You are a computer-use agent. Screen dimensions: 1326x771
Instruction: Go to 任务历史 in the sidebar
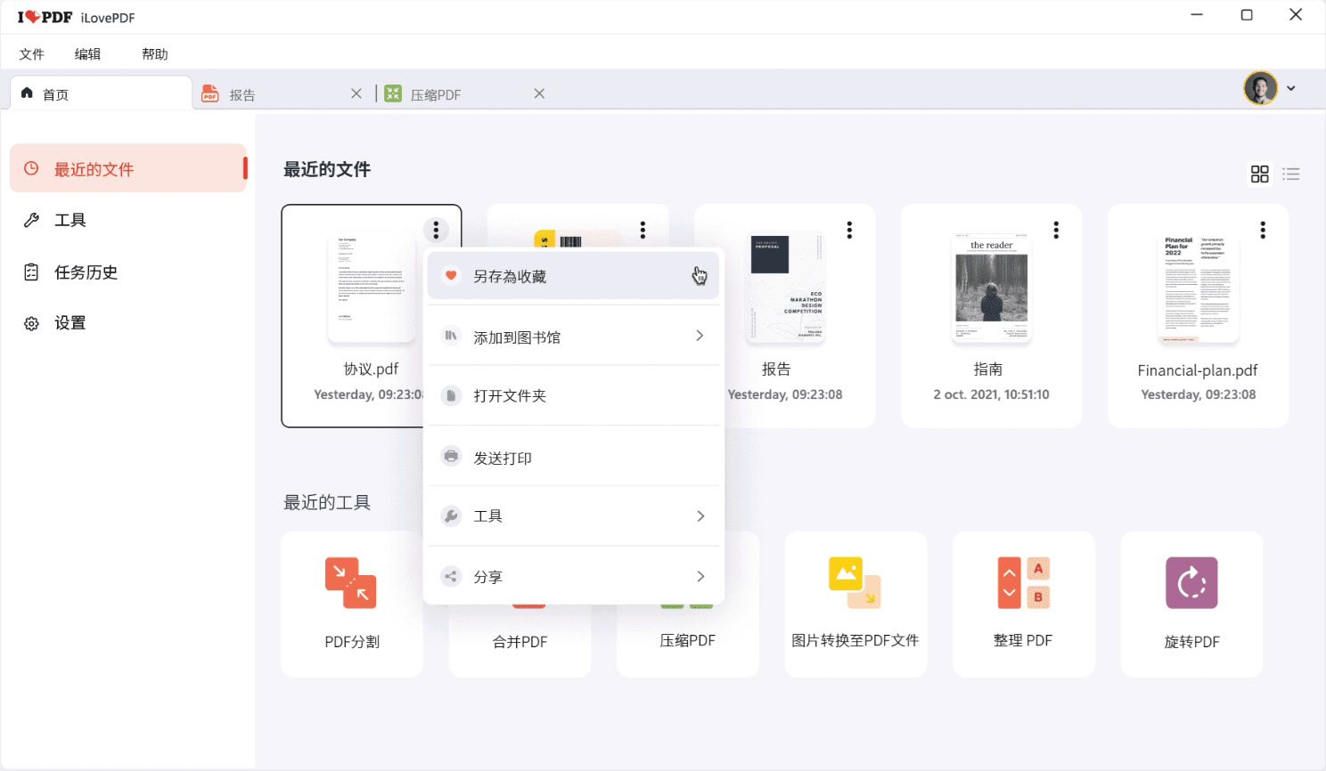tap(86, 272)
